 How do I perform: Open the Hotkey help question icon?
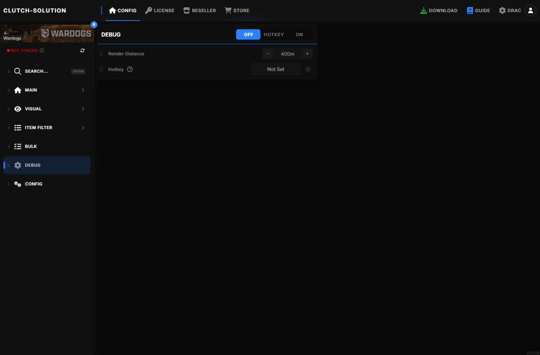tap(130, 69)
